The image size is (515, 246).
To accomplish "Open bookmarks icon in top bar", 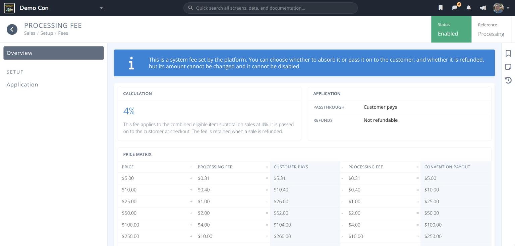I will [x=441, y=8].
